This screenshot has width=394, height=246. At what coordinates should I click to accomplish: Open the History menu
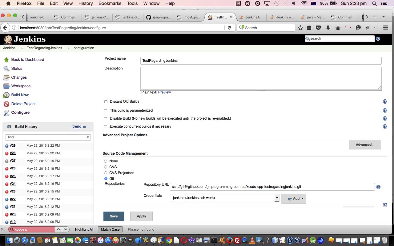(86, 3)
